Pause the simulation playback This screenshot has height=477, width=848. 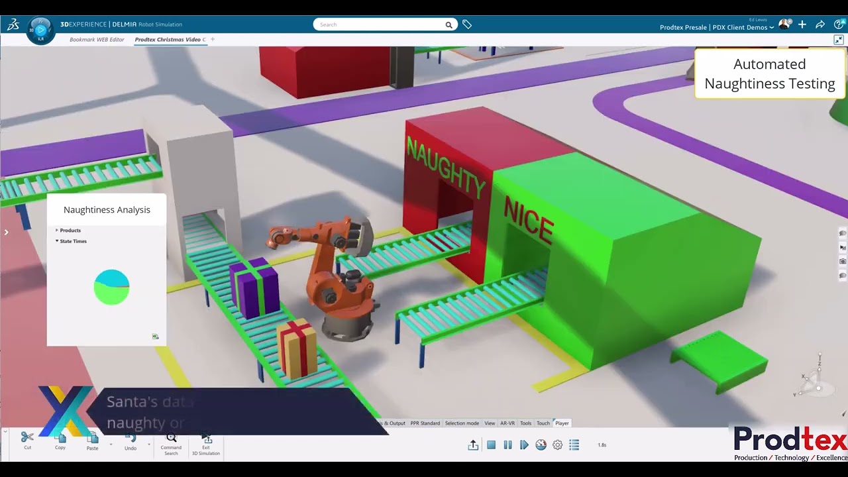[x=507, y=445]
